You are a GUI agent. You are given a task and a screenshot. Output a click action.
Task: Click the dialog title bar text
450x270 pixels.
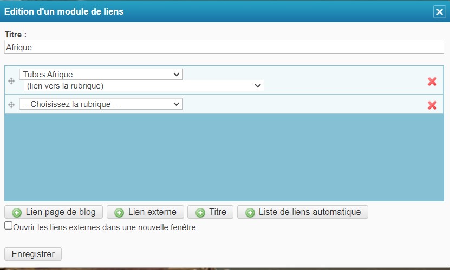point(64,11)
